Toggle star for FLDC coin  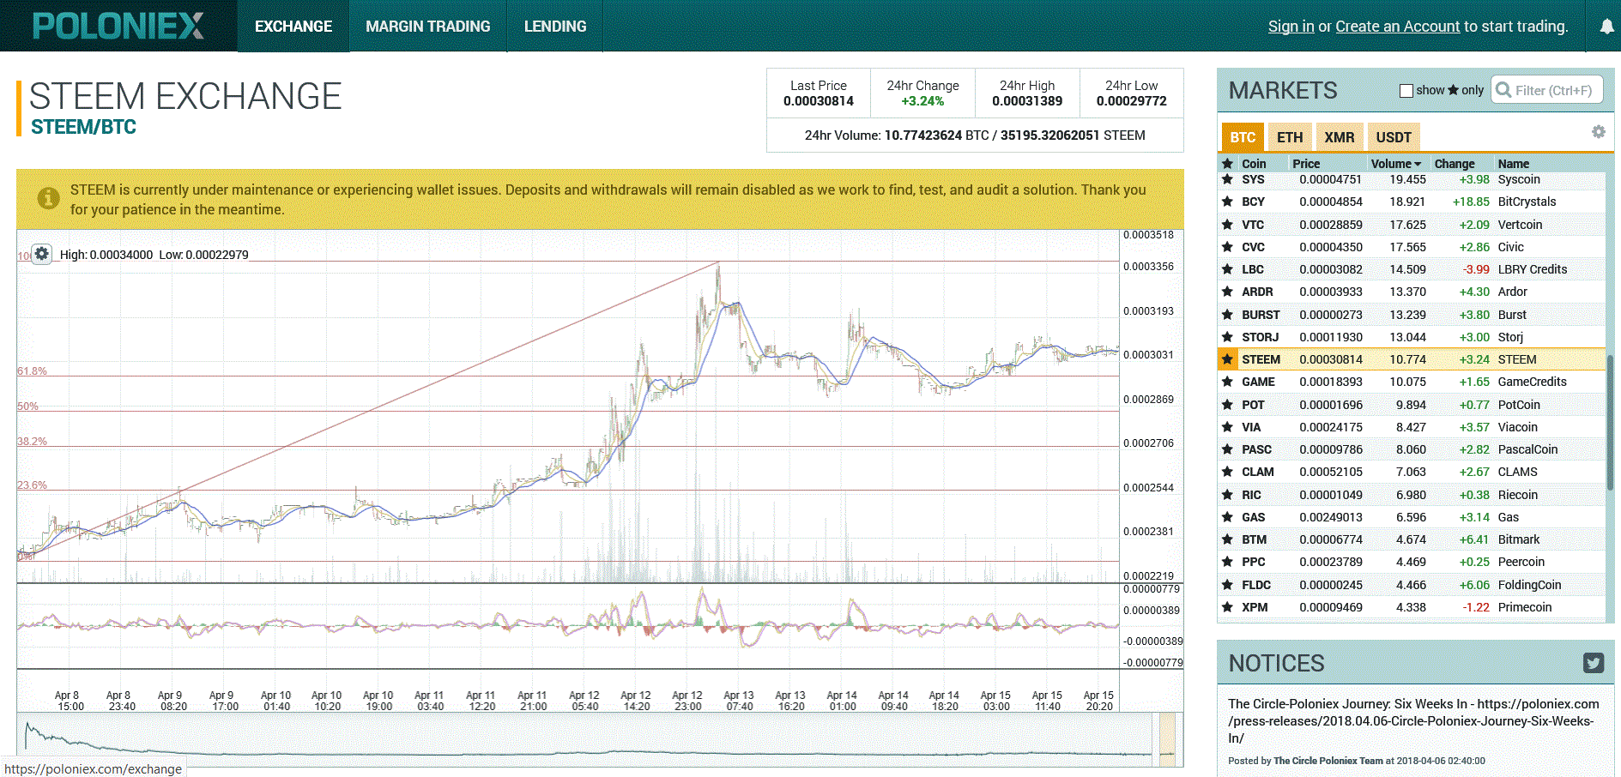[1227, 585]
